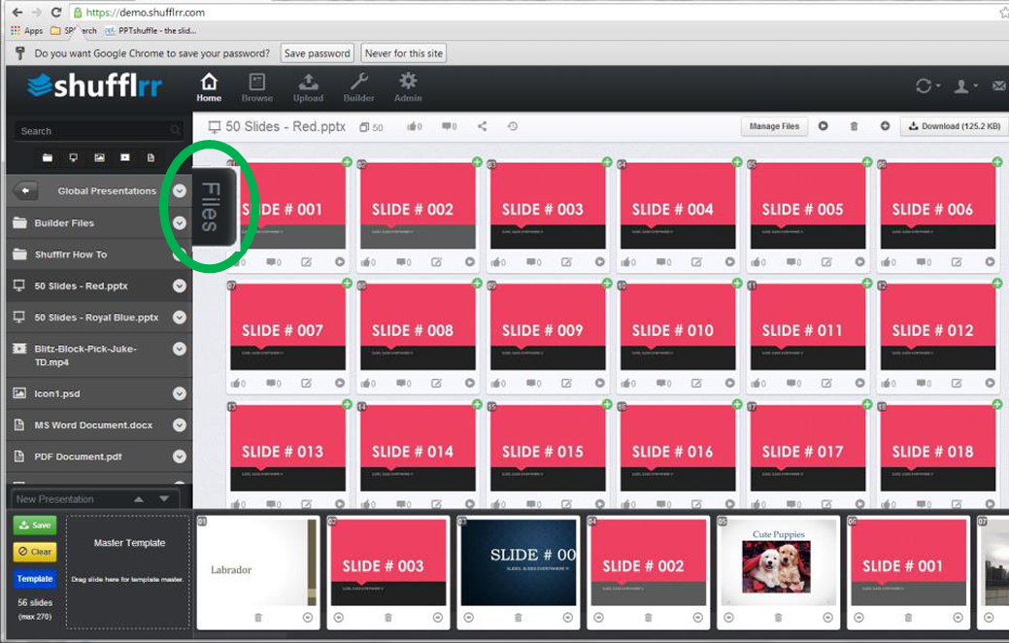Filter file list by folders icon
Image resolution: width=1009 pixels, height=643 pixels.
tap(48, 157)
